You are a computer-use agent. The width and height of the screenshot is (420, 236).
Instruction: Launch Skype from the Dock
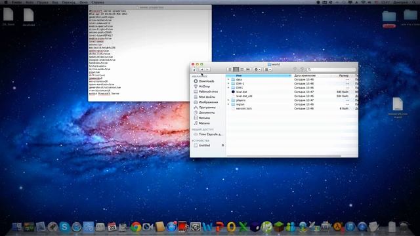click(64, 227)
